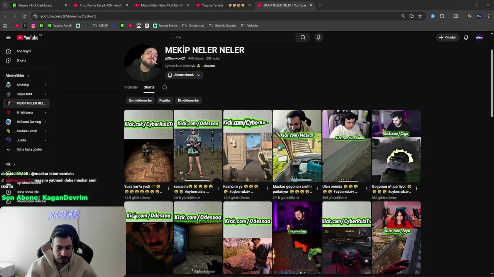Open EmirKarma subscription channel
The width and height of the screenshot is (494, 277).
click(25, 112)
